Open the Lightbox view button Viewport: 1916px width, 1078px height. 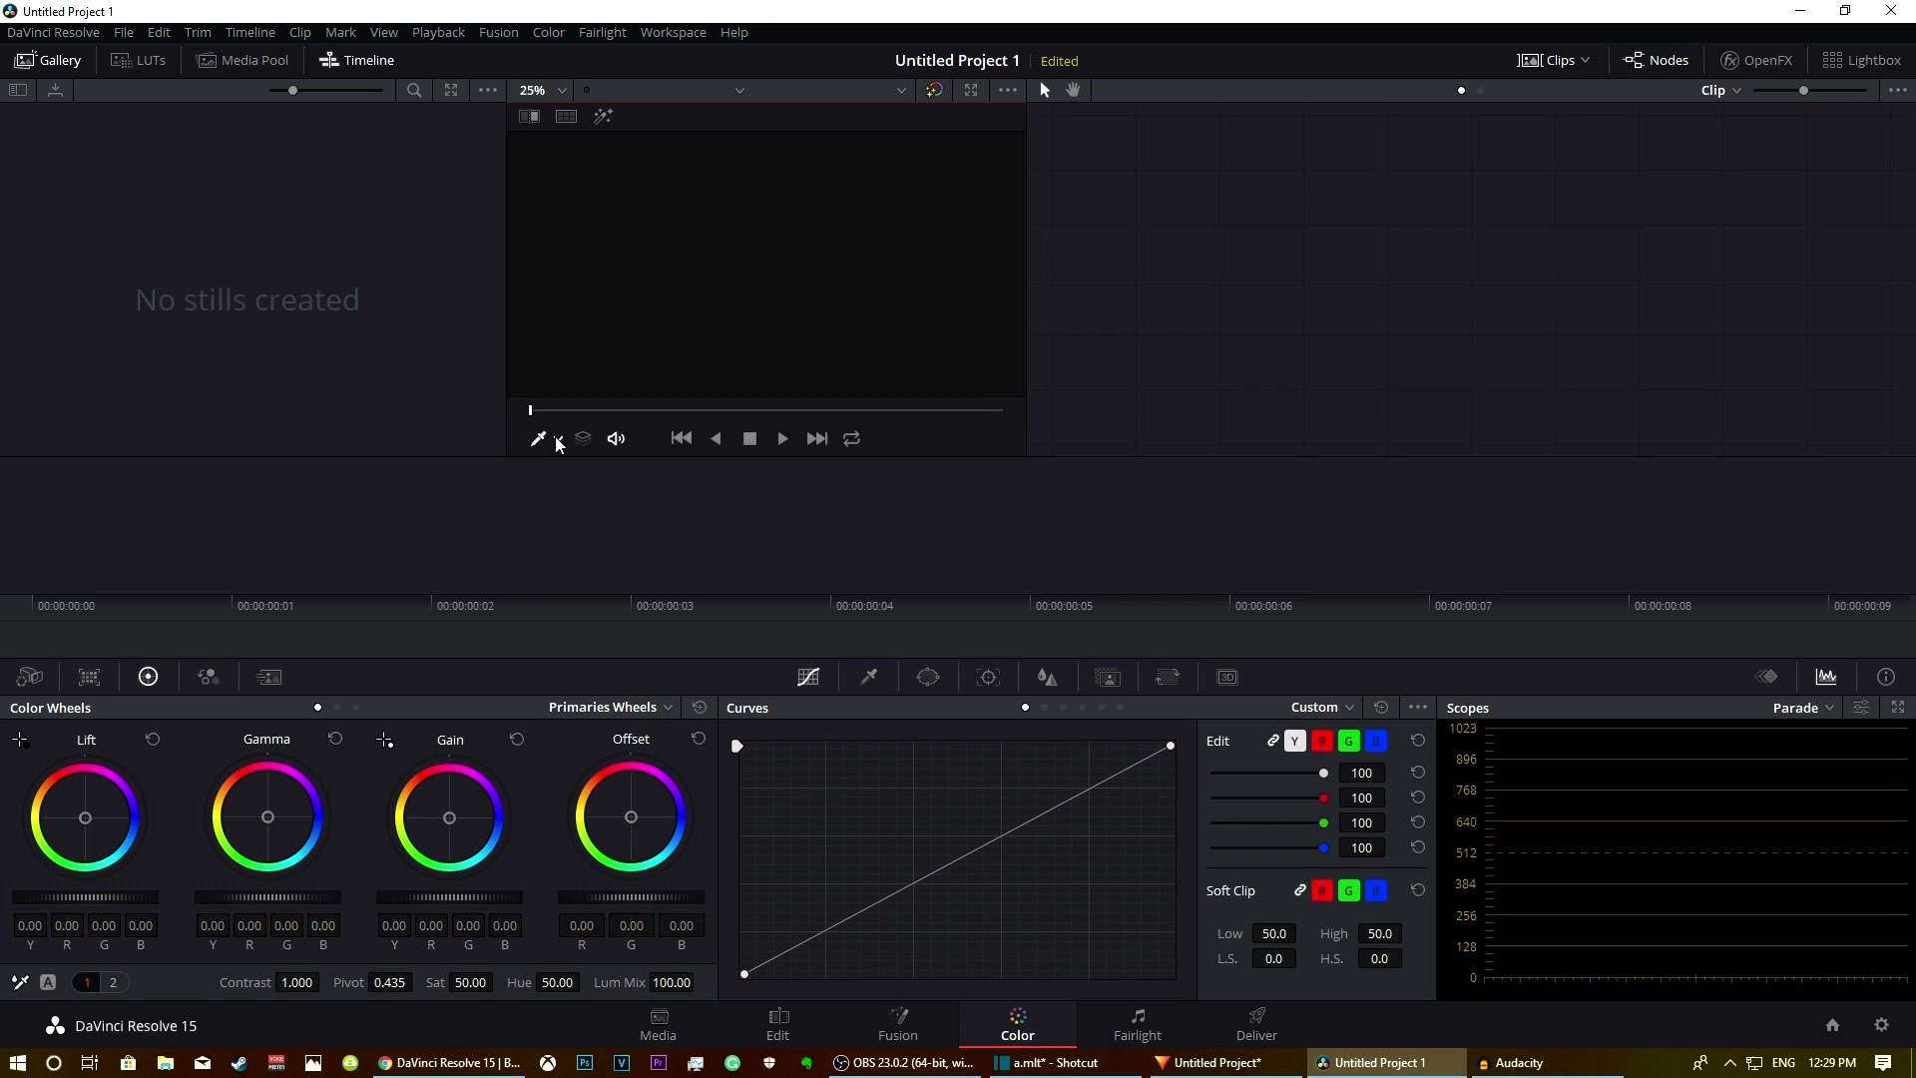(1861, 60)
